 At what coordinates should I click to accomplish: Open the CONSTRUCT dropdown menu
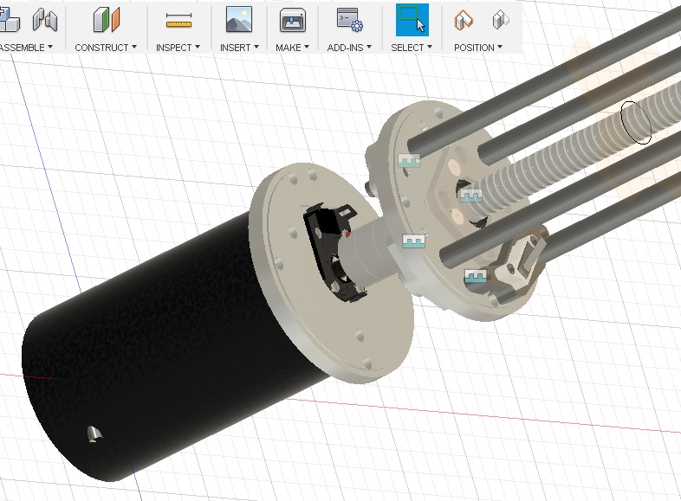click(x=106, y=48)
